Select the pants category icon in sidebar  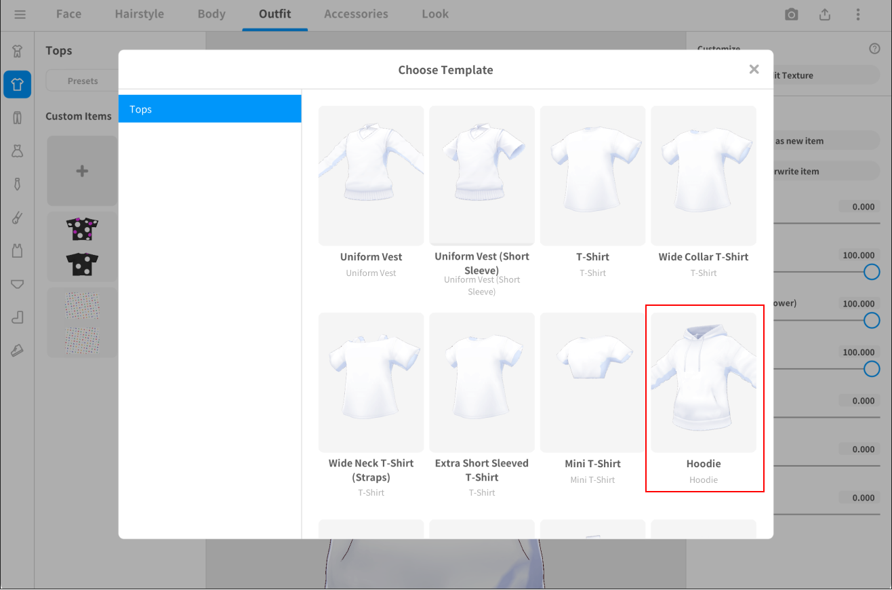click(x=17, y=118)
